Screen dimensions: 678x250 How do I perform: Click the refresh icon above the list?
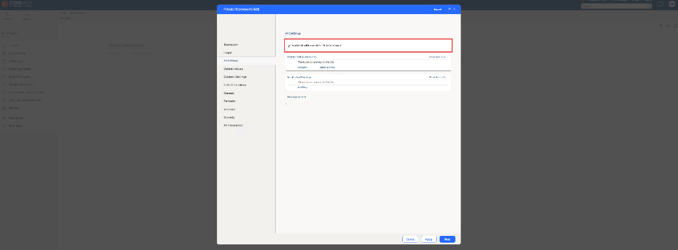pyautogui.click(x=662, y=26)
